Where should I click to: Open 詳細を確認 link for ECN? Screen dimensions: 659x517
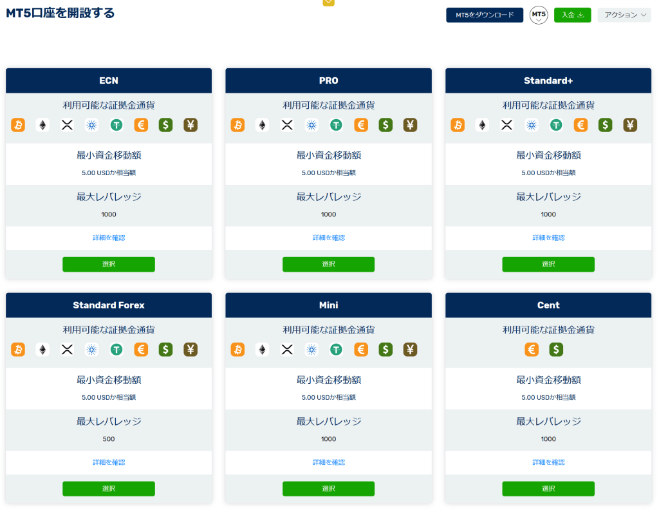pyautogui.click(x=109, y=238)
